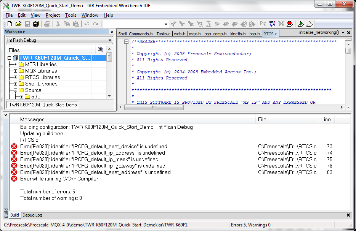Image resolution: width=356 pixels, height=231 pixels.
Task: Open the Help menu
Action: [x=108, y=15]
